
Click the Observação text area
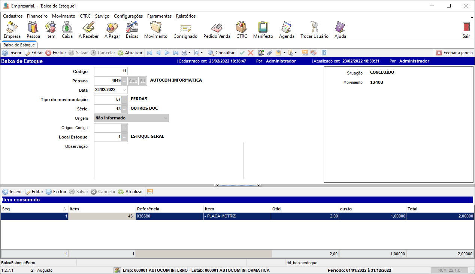point(169,161)
